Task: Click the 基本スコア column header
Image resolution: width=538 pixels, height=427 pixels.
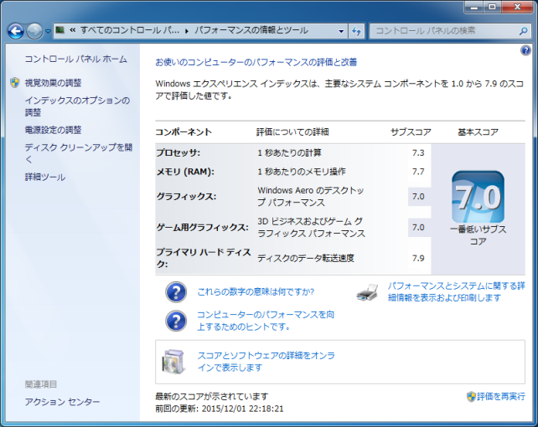Action: [x=478, y=132]
